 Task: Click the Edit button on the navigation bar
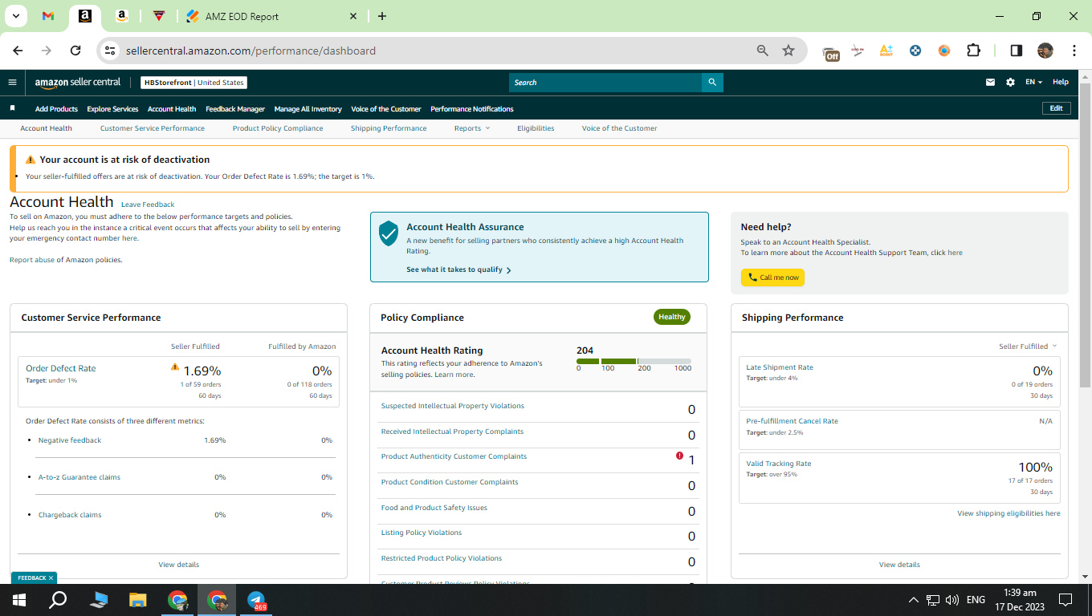[x=1056, y=108]
